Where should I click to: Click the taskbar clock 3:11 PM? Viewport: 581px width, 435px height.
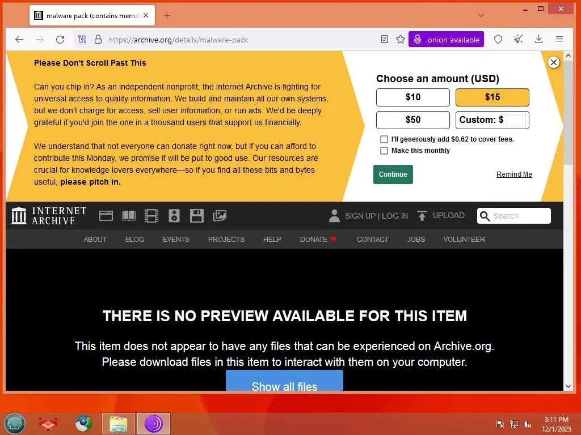click(556, 420)
